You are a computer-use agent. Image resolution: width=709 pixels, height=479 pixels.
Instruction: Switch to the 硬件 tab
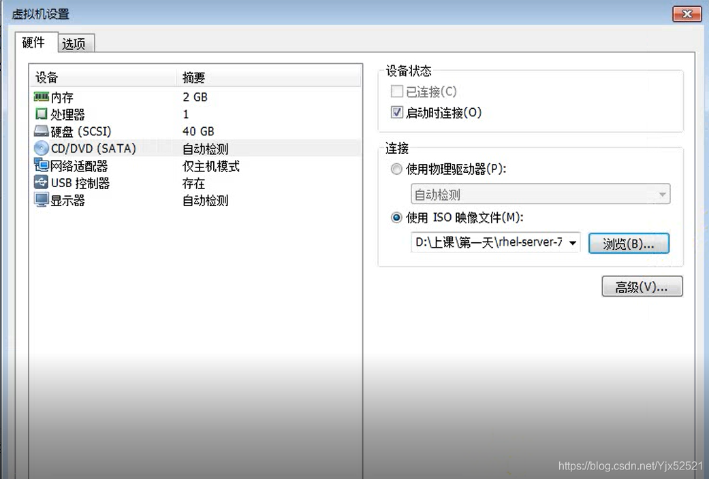click(x=36, y=42)
